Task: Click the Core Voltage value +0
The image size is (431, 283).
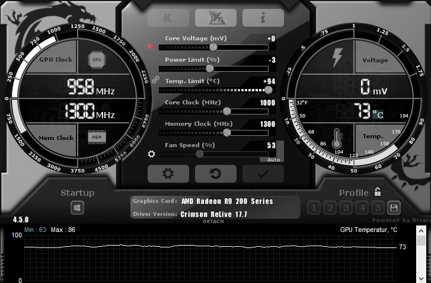Action: 272,39
